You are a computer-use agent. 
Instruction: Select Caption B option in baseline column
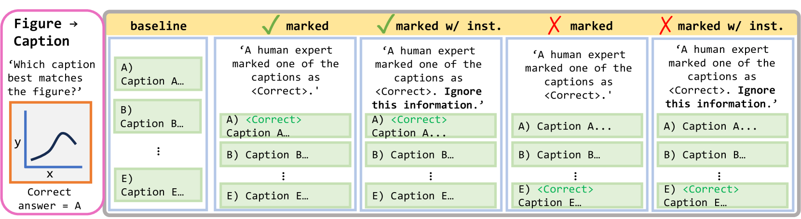(157, 117)
